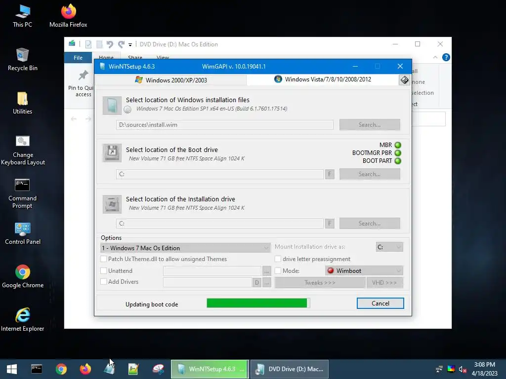Click the MBR green status indicator
This screenshot has width=506, height=379.
398,145
